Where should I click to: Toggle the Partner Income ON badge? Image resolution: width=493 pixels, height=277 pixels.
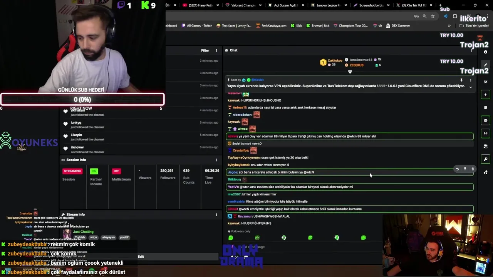[94, 171]
